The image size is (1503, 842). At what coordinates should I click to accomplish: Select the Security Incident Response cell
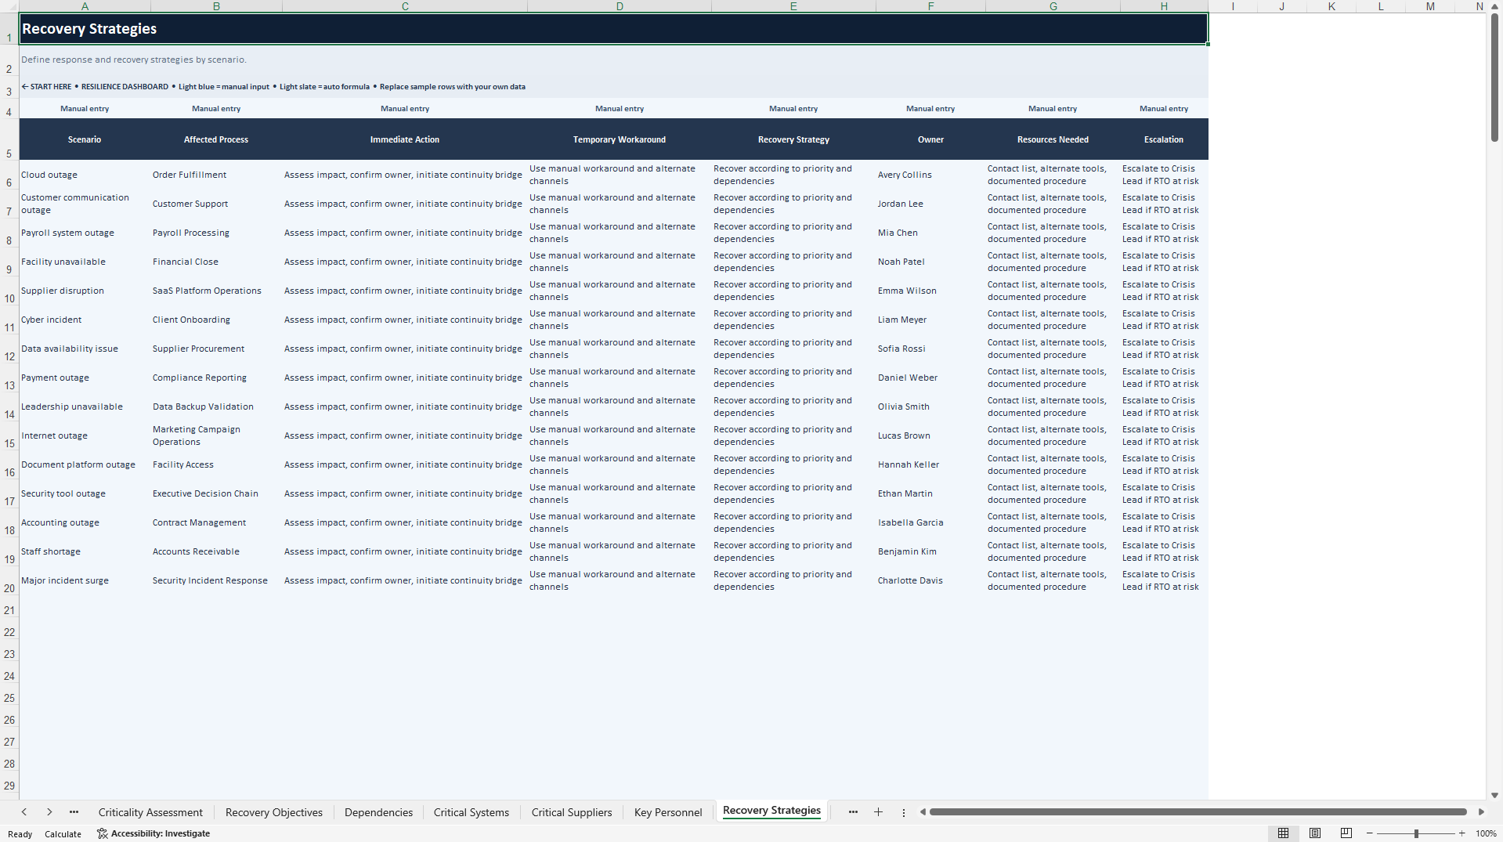coord(216,580)
